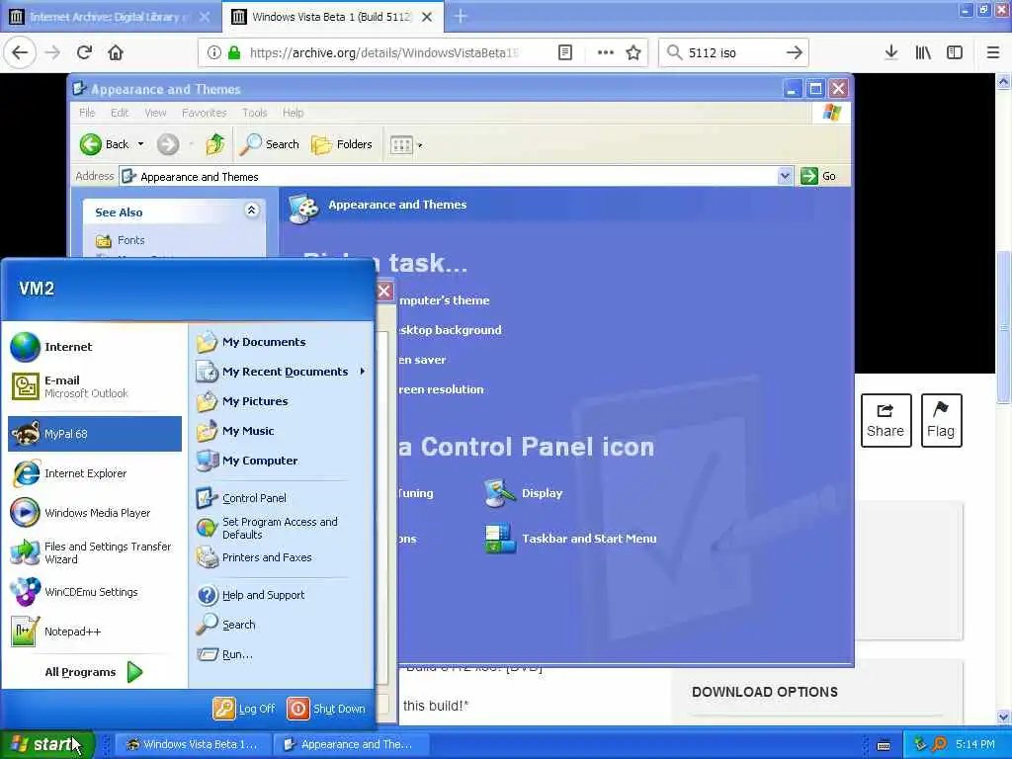Toggle Reader View in URL bar
Screen dimensions: 1012x759
coord(565,53)
